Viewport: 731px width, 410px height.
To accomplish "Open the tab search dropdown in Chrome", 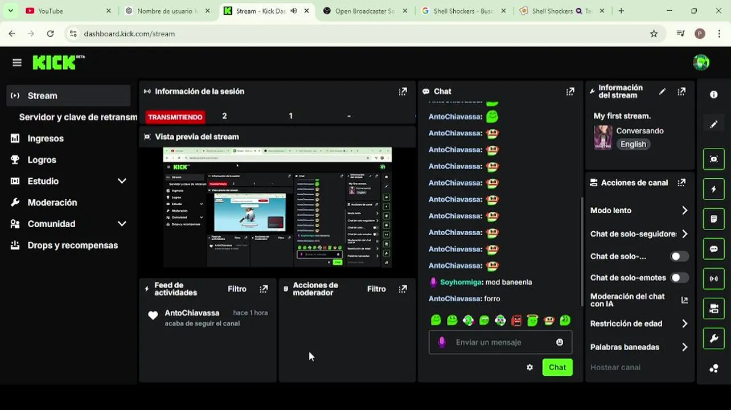I will tap(10, 11).
